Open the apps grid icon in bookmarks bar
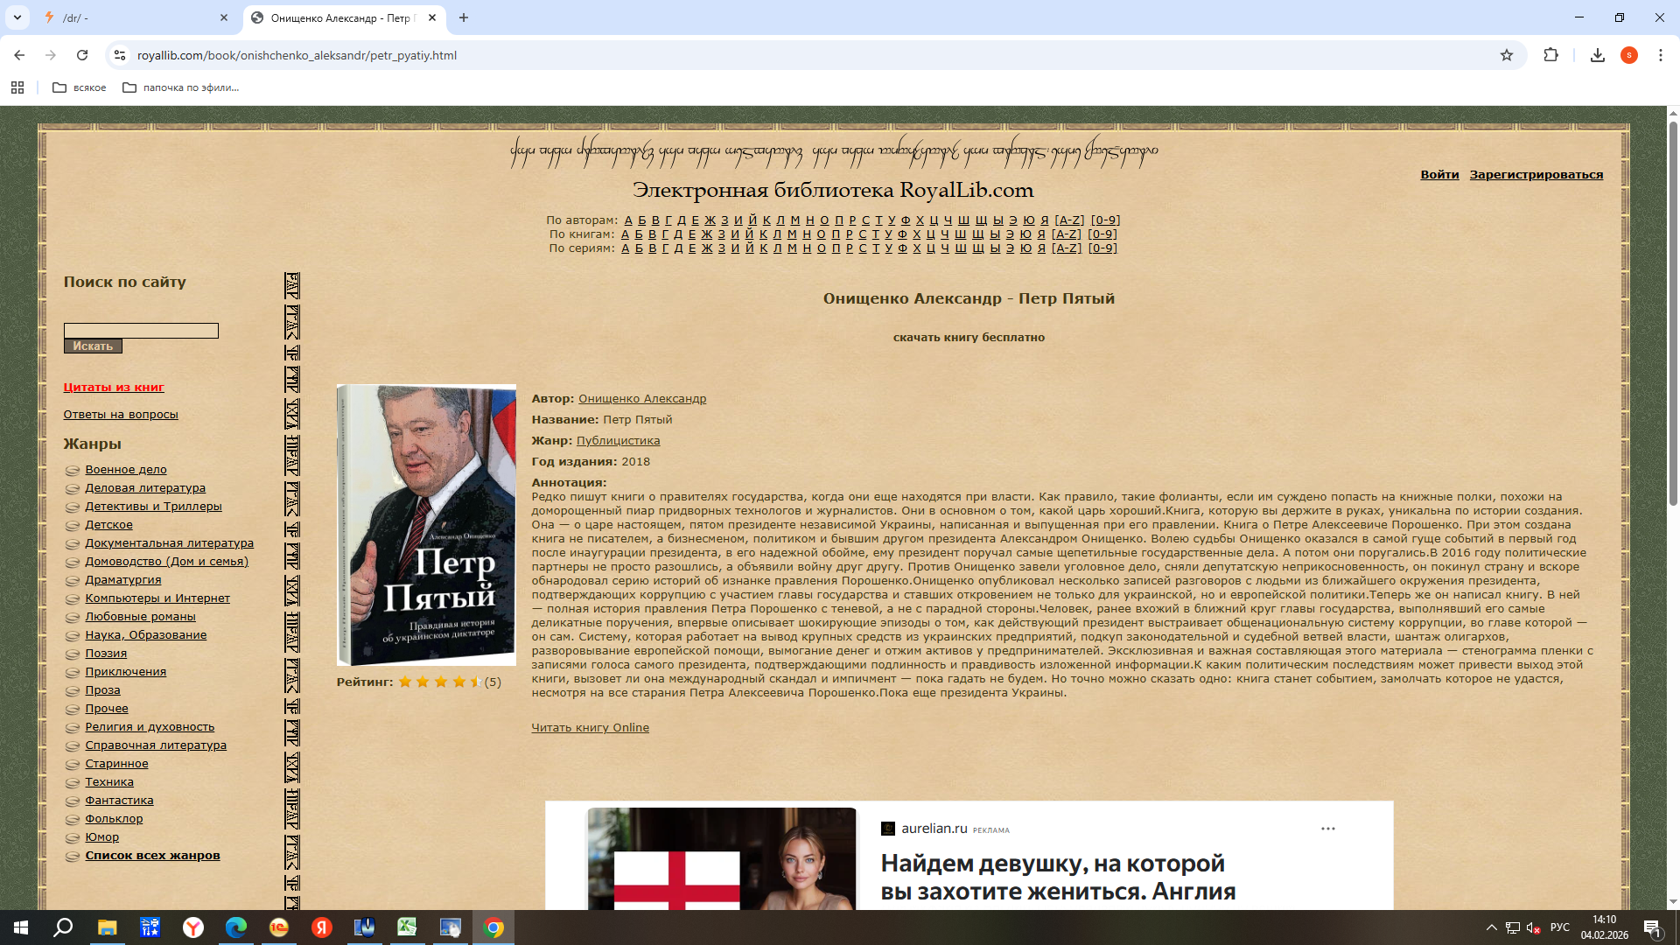The image size is (1680, 945). click(17, 87)
